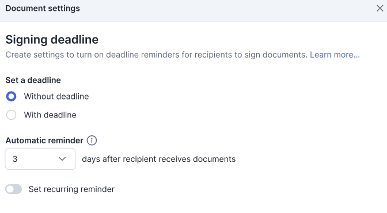Select the Without deadline radio button
The height and width of the screenshot is (213, 387).
pos(11,97)
